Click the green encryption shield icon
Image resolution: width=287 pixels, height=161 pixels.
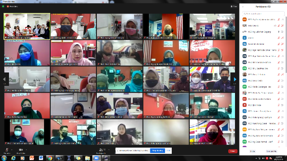(x=3, y=6)
